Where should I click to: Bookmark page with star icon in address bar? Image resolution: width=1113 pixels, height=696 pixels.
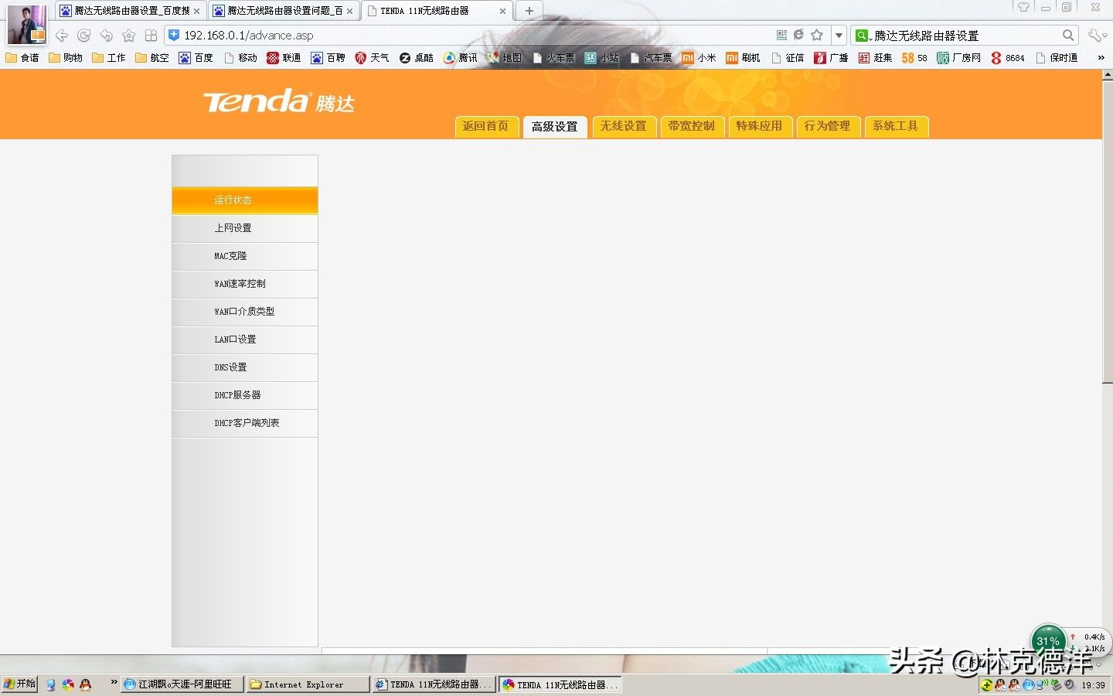click(x=817, y=35)
